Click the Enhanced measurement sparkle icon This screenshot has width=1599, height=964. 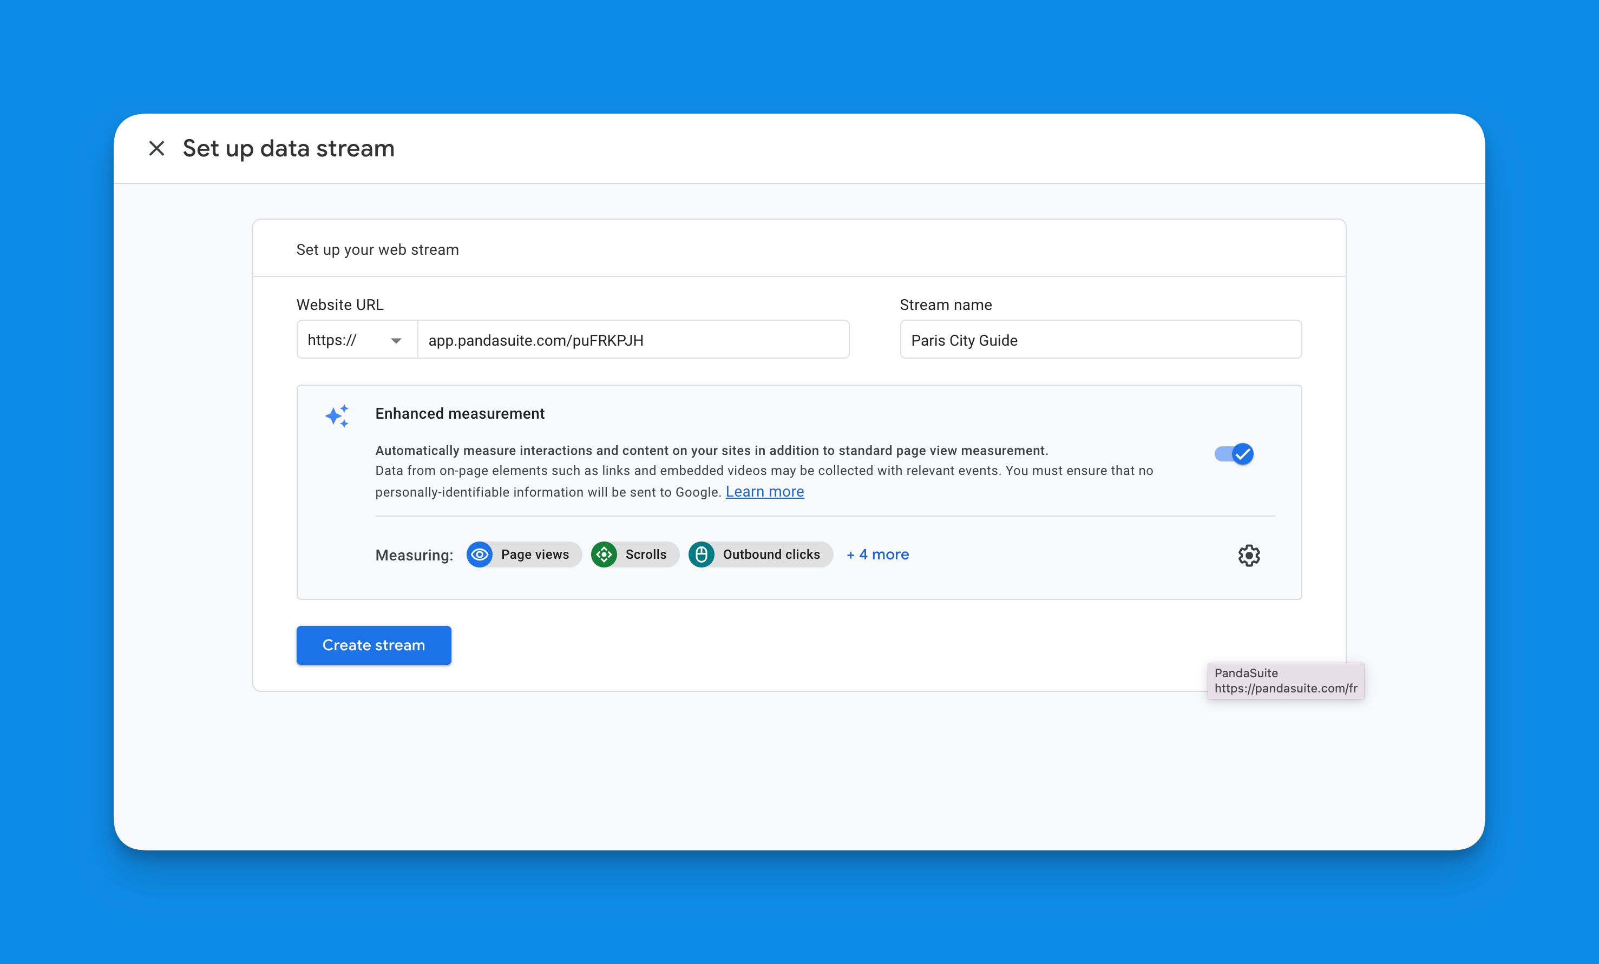coord(337,416)
